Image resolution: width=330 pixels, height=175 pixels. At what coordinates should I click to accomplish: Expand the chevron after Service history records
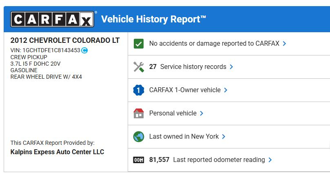(x=231, y=67)
